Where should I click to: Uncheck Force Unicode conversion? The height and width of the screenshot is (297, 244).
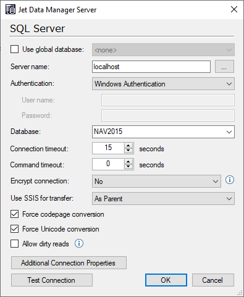[x=14, y=229]
